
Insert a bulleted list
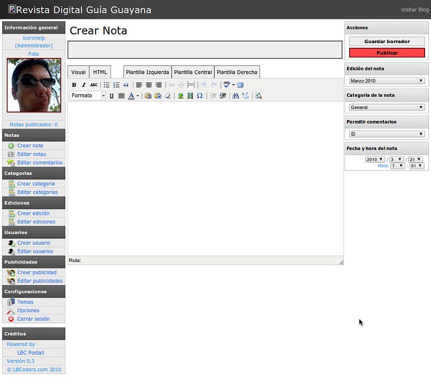pyautogui.click(x=107, y=85)
